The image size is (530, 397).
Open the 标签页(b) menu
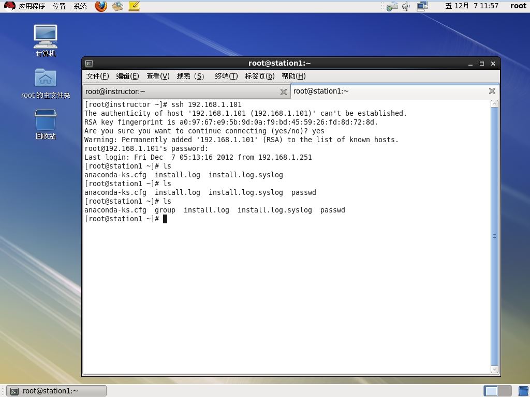[x=260, y=76]
